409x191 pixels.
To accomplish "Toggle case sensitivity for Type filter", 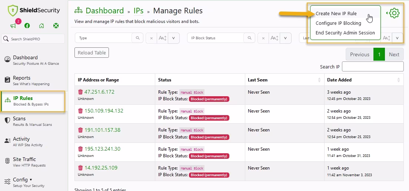I will tap(162, 38).
